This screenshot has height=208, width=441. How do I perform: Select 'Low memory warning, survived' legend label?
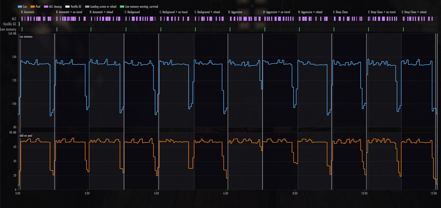141,7
